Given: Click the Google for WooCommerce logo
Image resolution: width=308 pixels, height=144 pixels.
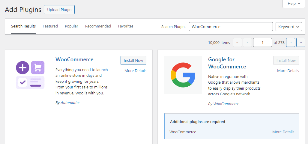Looking at the screenshot, I should click(x=183, y=75).
